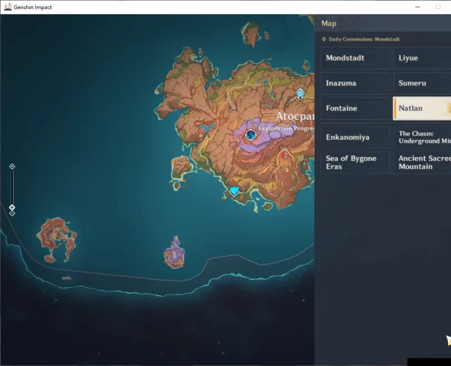
Task: Click the red volcano marker on the island
Action: pyautogui.click(x=285, y=156)
